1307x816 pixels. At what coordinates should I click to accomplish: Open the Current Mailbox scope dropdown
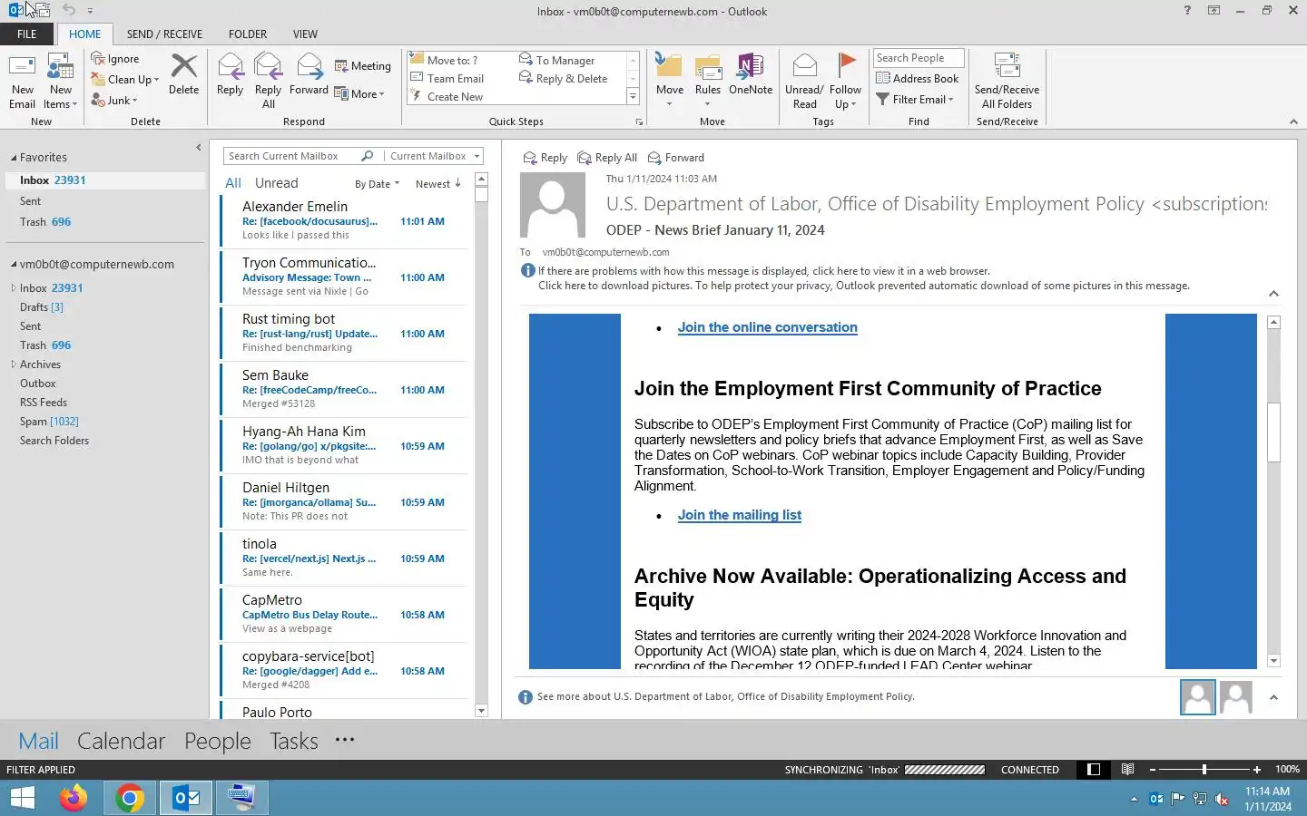434,156
